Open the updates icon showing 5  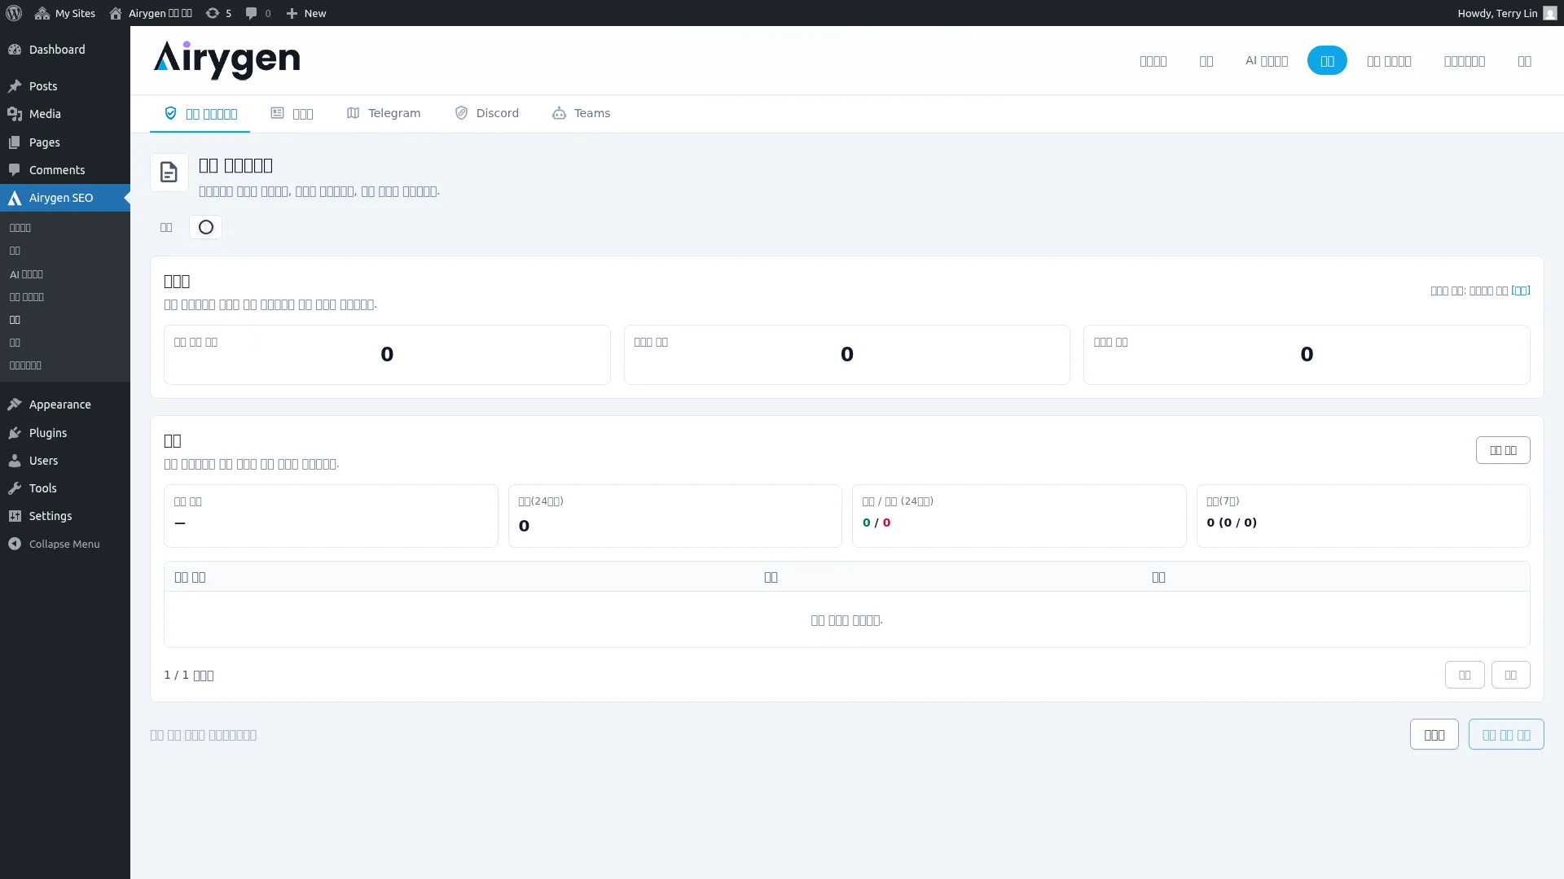click(217, 13)
